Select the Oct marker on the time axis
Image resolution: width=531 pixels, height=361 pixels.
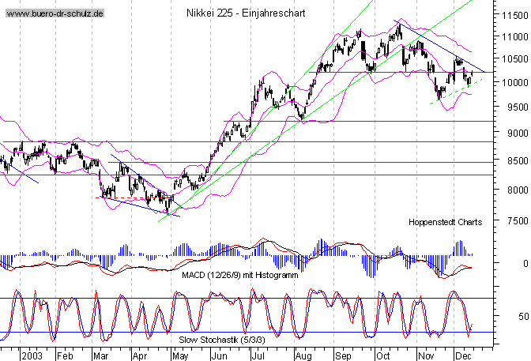click(385, 355)
